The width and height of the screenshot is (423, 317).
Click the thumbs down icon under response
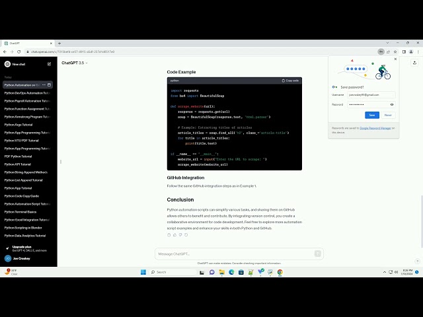pos(180,235)
